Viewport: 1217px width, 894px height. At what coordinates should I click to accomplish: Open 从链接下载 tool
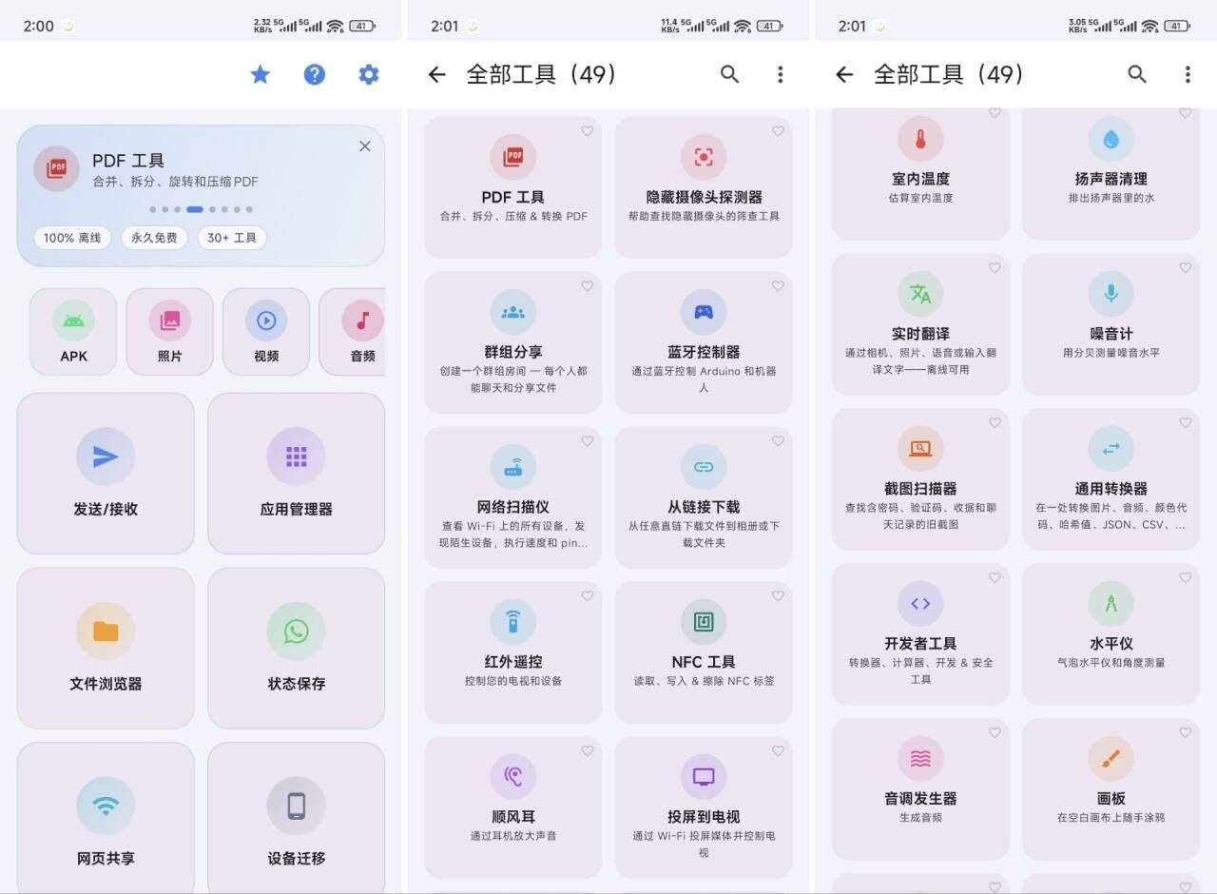click(704, 497)
